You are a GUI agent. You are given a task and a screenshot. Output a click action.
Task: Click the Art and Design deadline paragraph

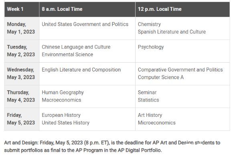pyautogui.click(x=112, y=147)
